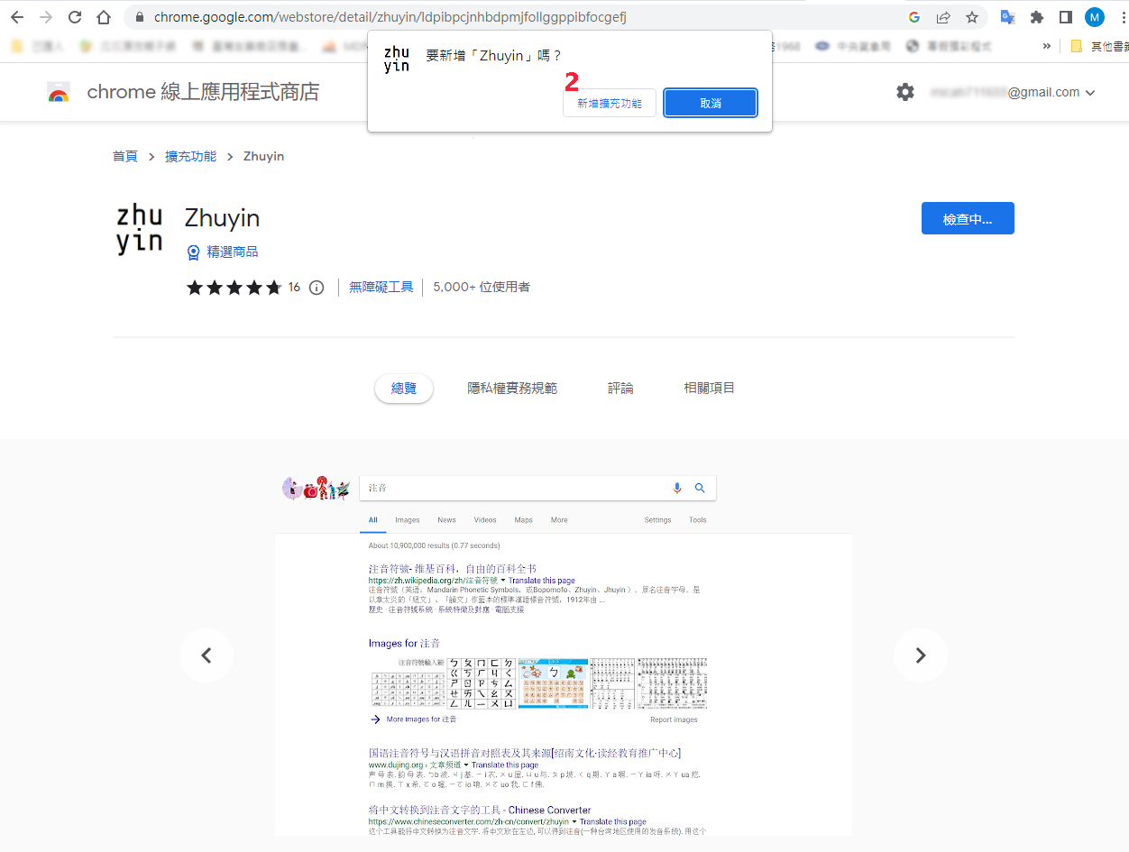Open the Chrome profile avatar M
This screenshot has height=852, width=1129.
point(1095,17)
